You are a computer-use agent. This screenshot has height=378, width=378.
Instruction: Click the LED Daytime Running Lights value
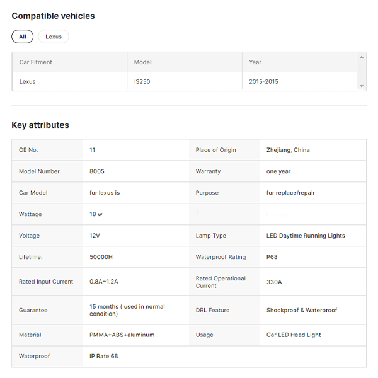coord(306,236)
